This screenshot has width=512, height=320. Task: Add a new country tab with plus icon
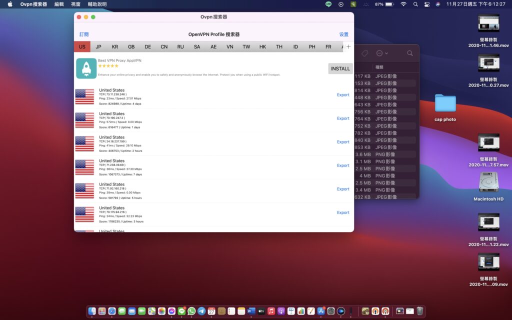pos(348,46)
